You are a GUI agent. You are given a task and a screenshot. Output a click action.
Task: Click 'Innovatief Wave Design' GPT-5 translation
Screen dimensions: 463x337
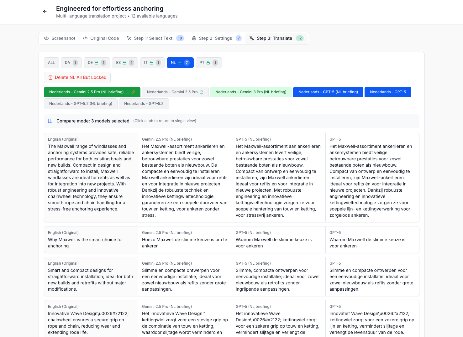point(372,323)
